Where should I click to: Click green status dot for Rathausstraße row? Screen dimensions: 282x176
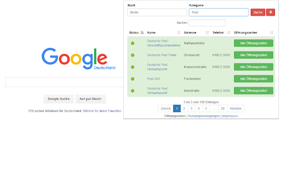133,43
